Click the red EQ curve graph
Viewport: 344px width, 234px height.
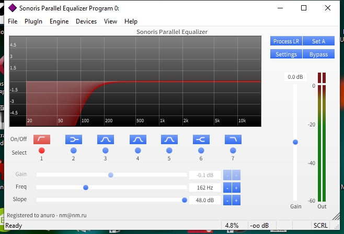click(135, 81)
